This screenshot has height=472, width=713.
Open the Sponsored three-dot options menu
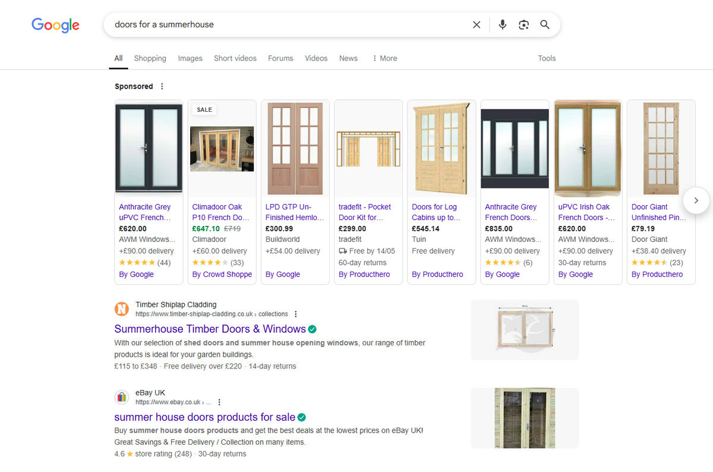(x=162, y=86)
